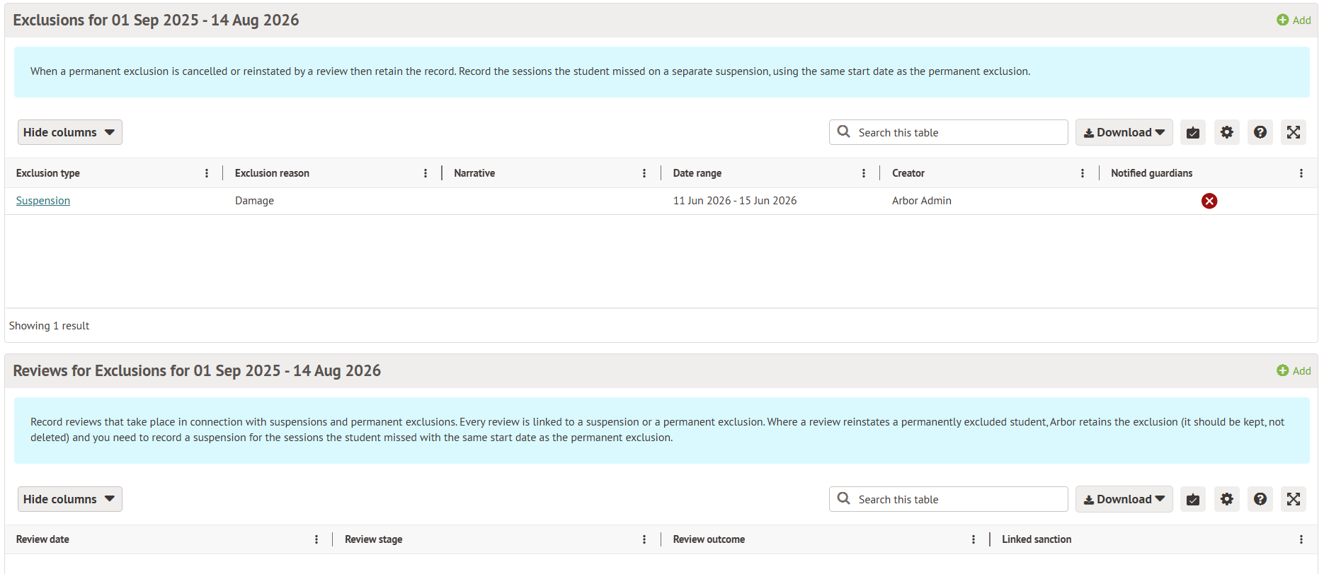Open Linked sanction column options menu
Image resolution: width=1324 pixels, height=574 pixels.
click(1301, 539)
